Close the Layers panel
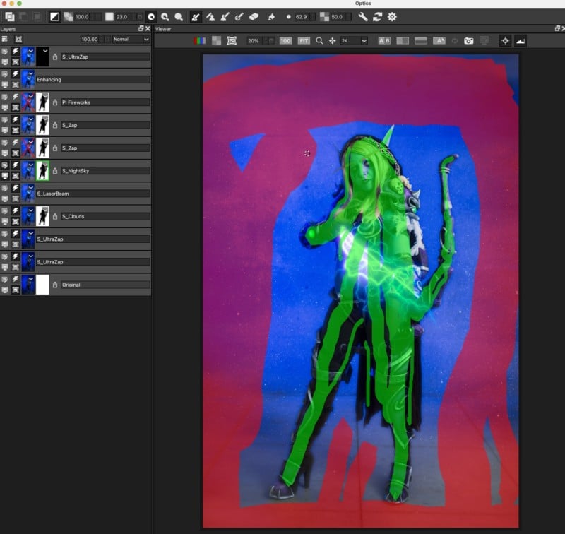The width and height of the screenshot is (565, 534). point(148,28)
